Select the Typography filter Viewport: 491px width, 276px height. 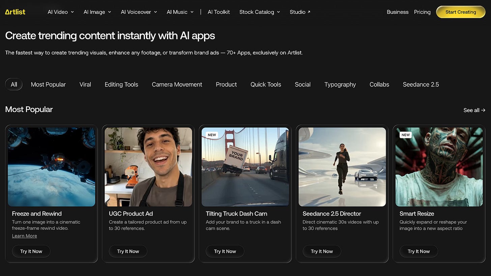340,84
